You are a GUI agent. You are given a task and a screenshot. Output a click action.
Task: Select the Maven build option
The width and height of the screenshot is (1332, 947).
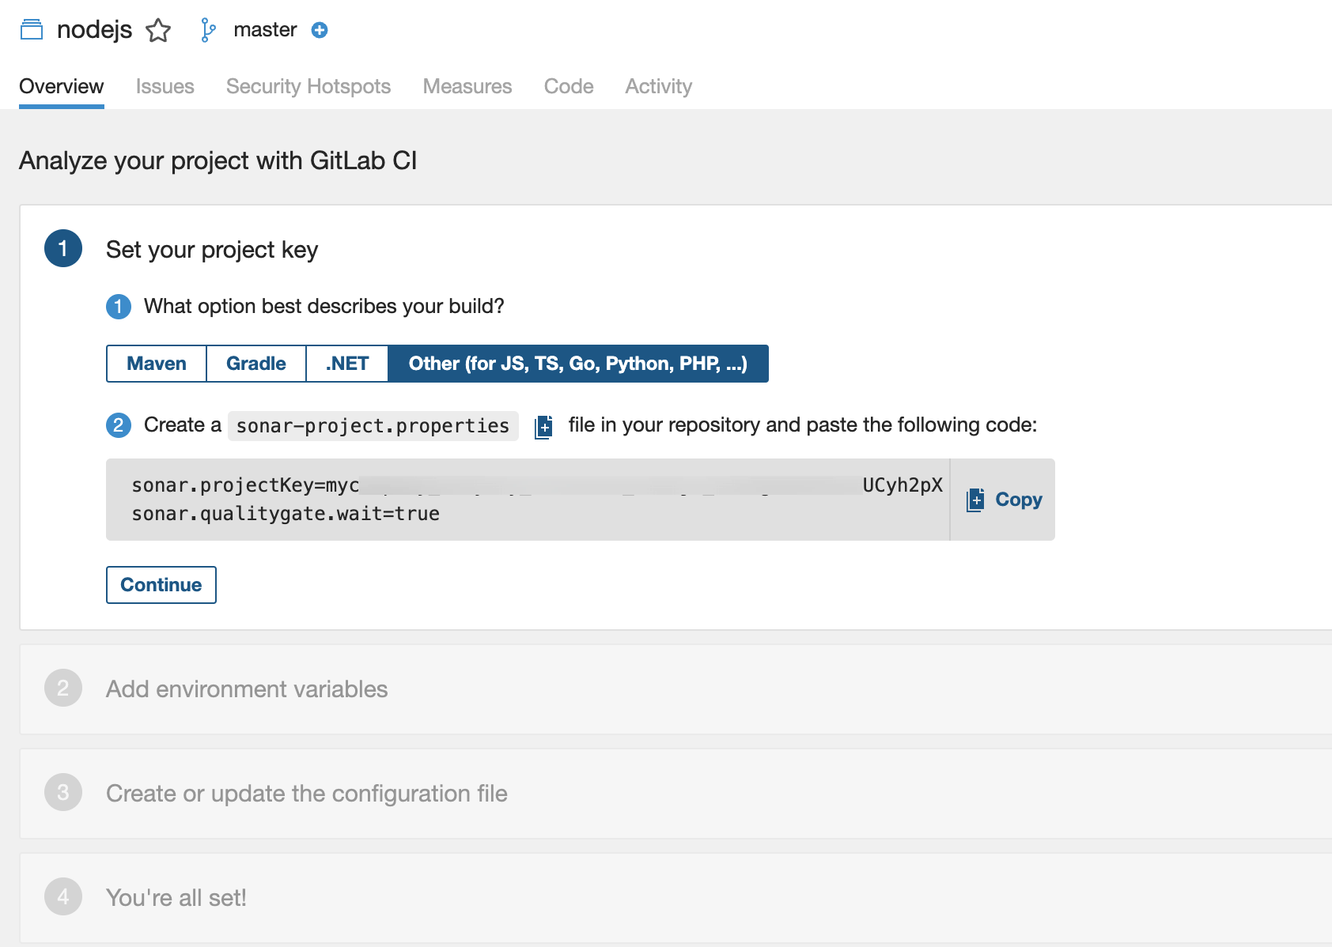(157, 364)
